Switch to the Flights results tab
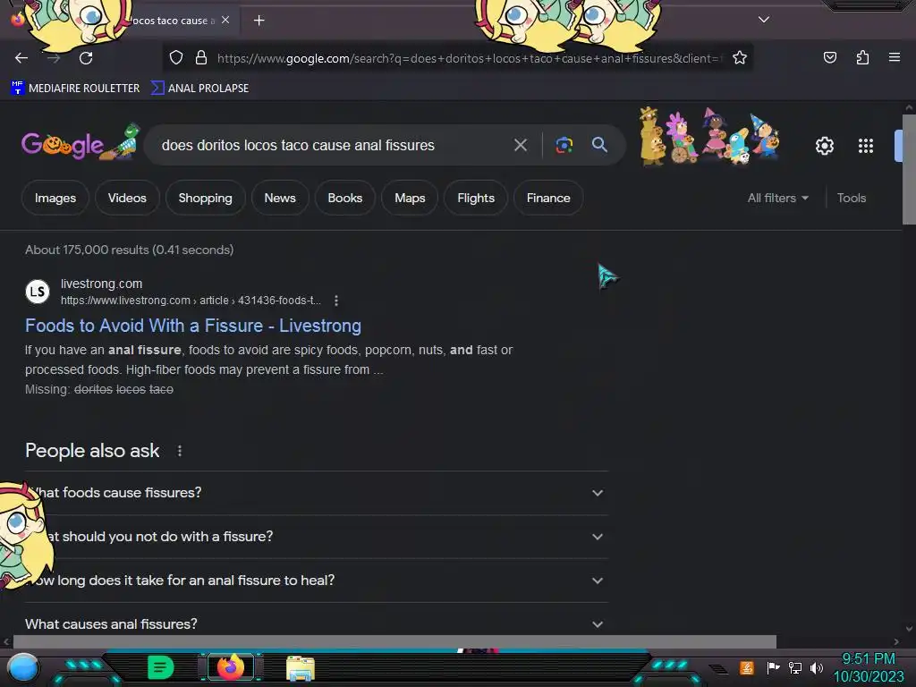 coord(476,198)
